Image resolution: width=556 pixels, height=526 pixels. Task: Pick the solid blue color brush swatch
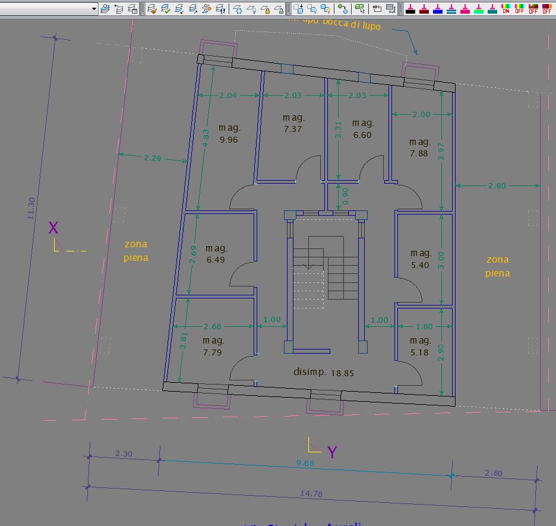(x=438, y=9)
